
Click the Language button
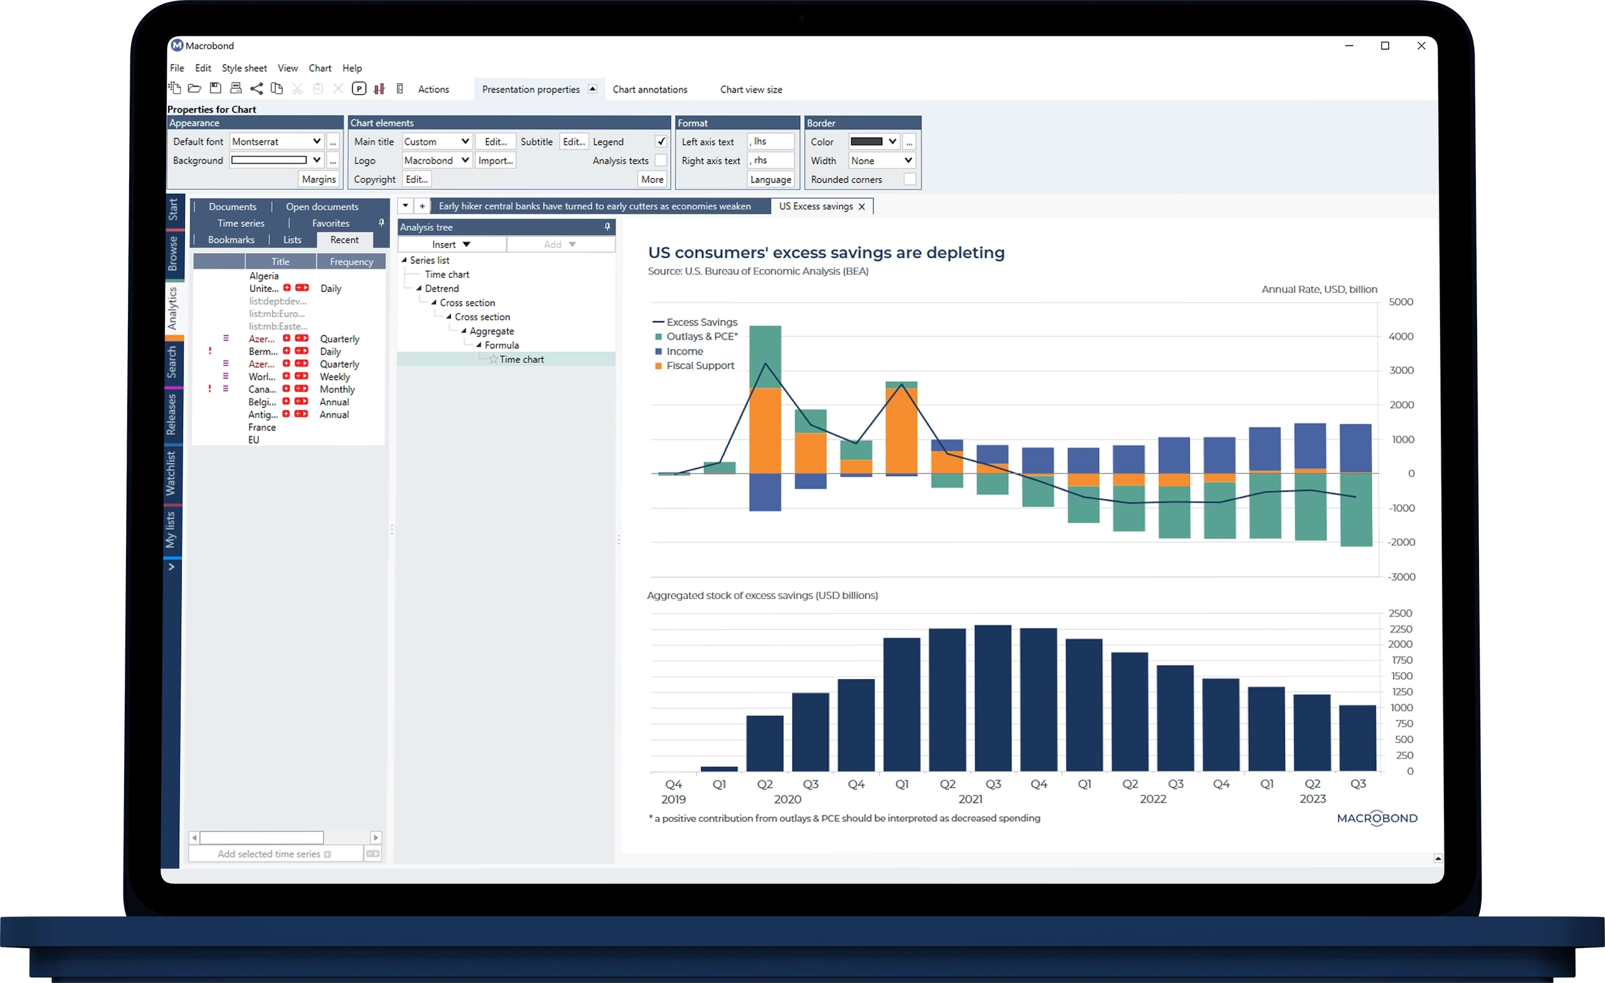click(x=771, y=179)
